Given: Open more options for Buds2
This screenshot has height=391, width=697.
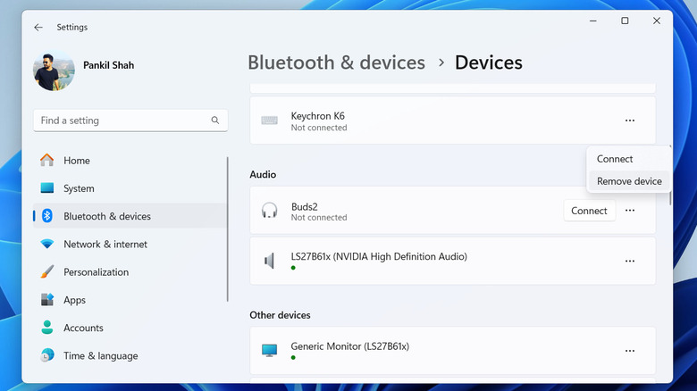Looking at the screenshot, I should (630, 211).
